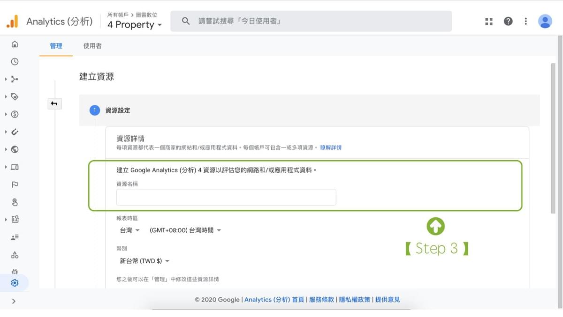
Task: Click the 幣別 label
Action: (x=122, y=249)
